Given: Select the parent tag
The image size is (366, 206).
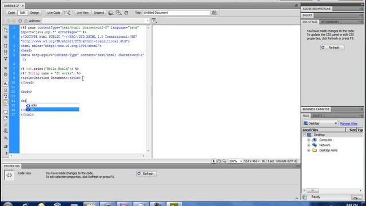Looking at the screenshot, I should point(6,68).
